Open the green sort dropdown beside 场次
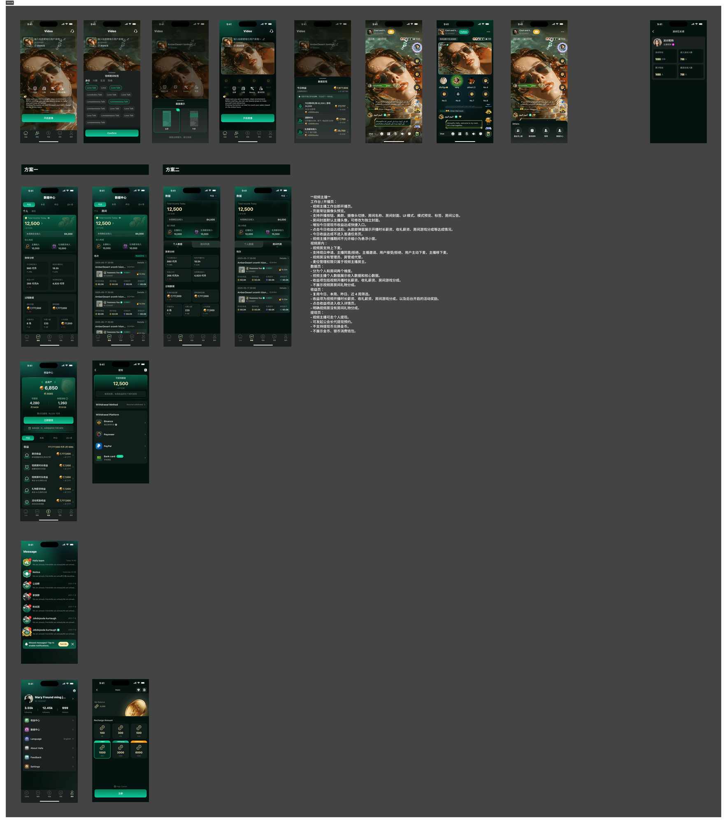The width and height of the screenshot is (727, 823). (141, 256)
